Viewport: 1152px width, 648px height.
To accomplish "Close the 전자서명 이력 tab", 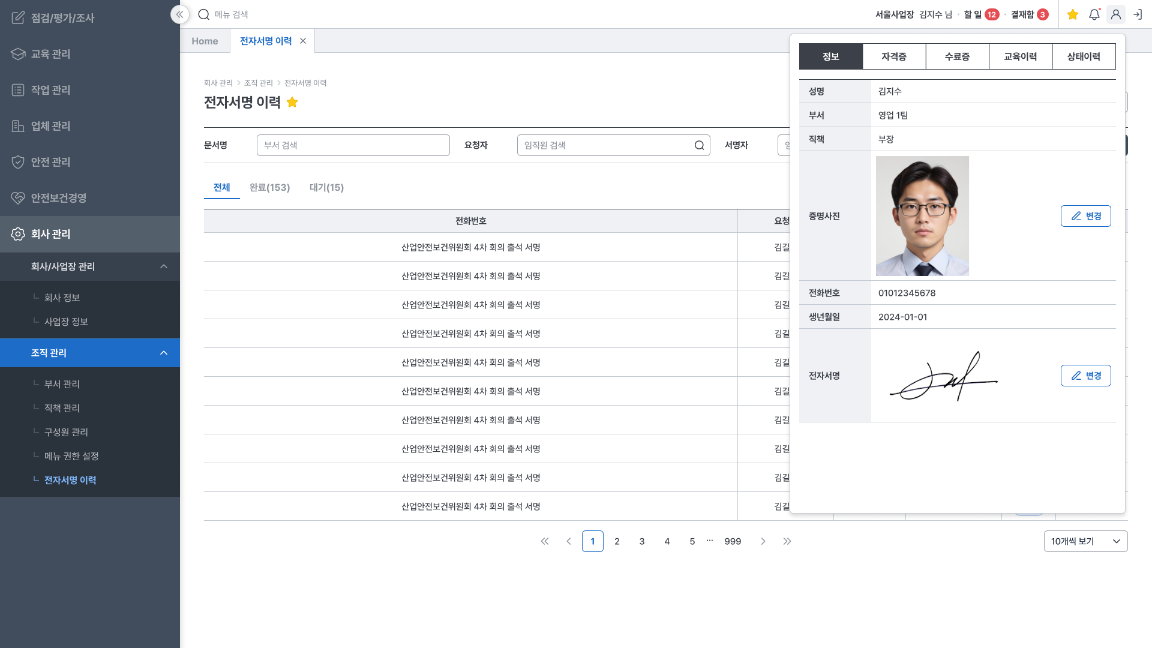I will (x=303, y=41).
